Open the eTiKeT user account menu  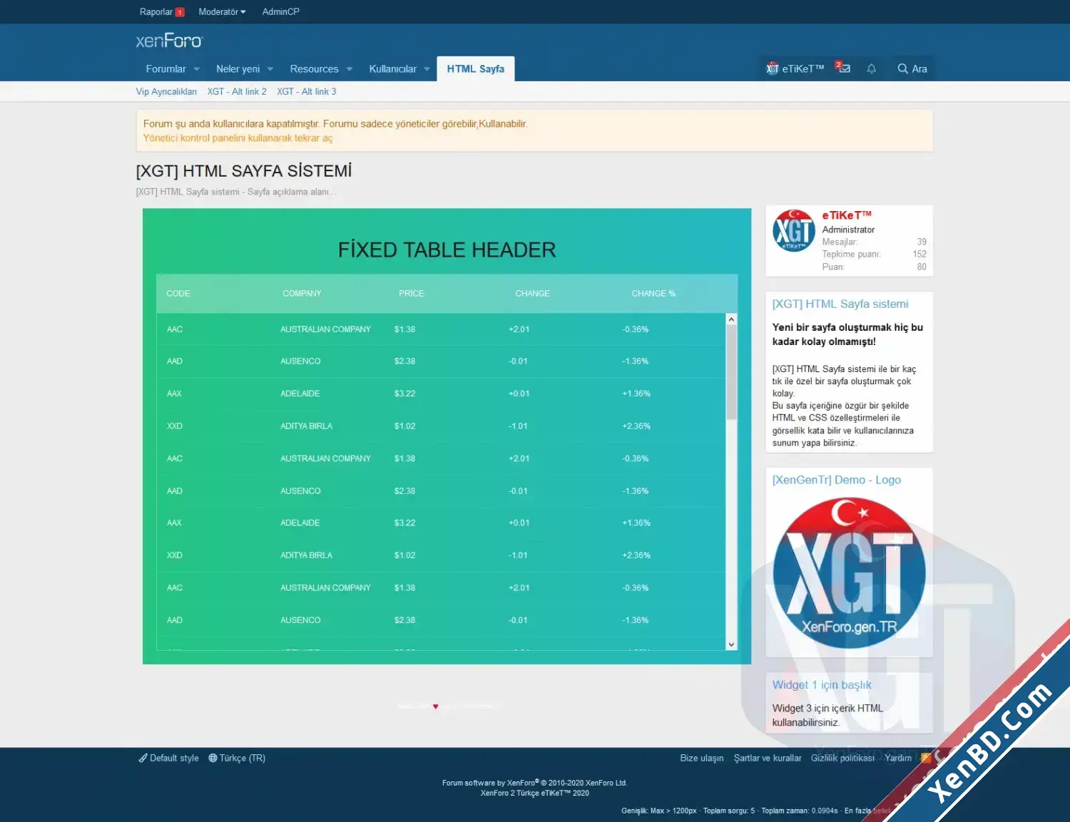(x=795, y=68)
